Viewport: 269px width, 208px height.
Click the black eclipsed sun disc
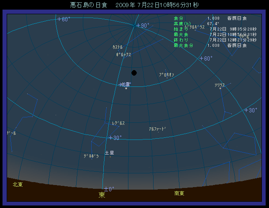click(x=134, y=73)
